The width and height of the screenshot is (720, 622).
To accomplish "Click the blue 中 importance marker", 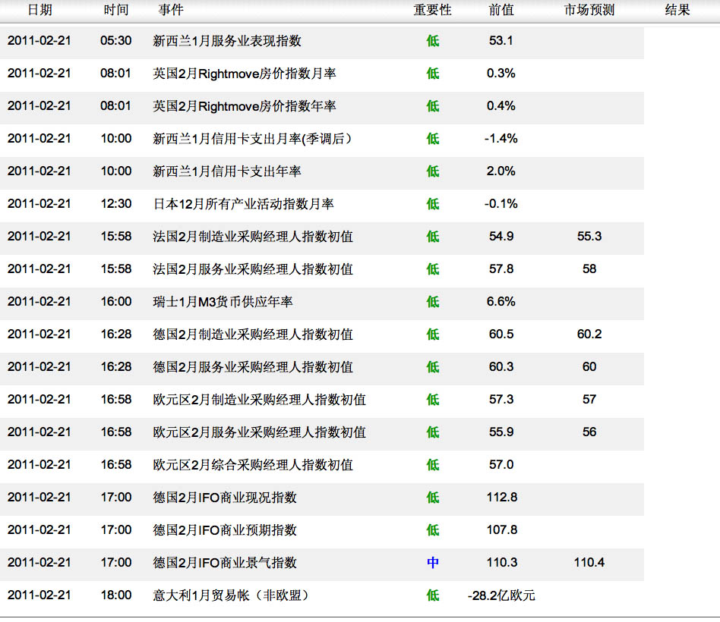I will pyautogui.click(x=433, y=562).
